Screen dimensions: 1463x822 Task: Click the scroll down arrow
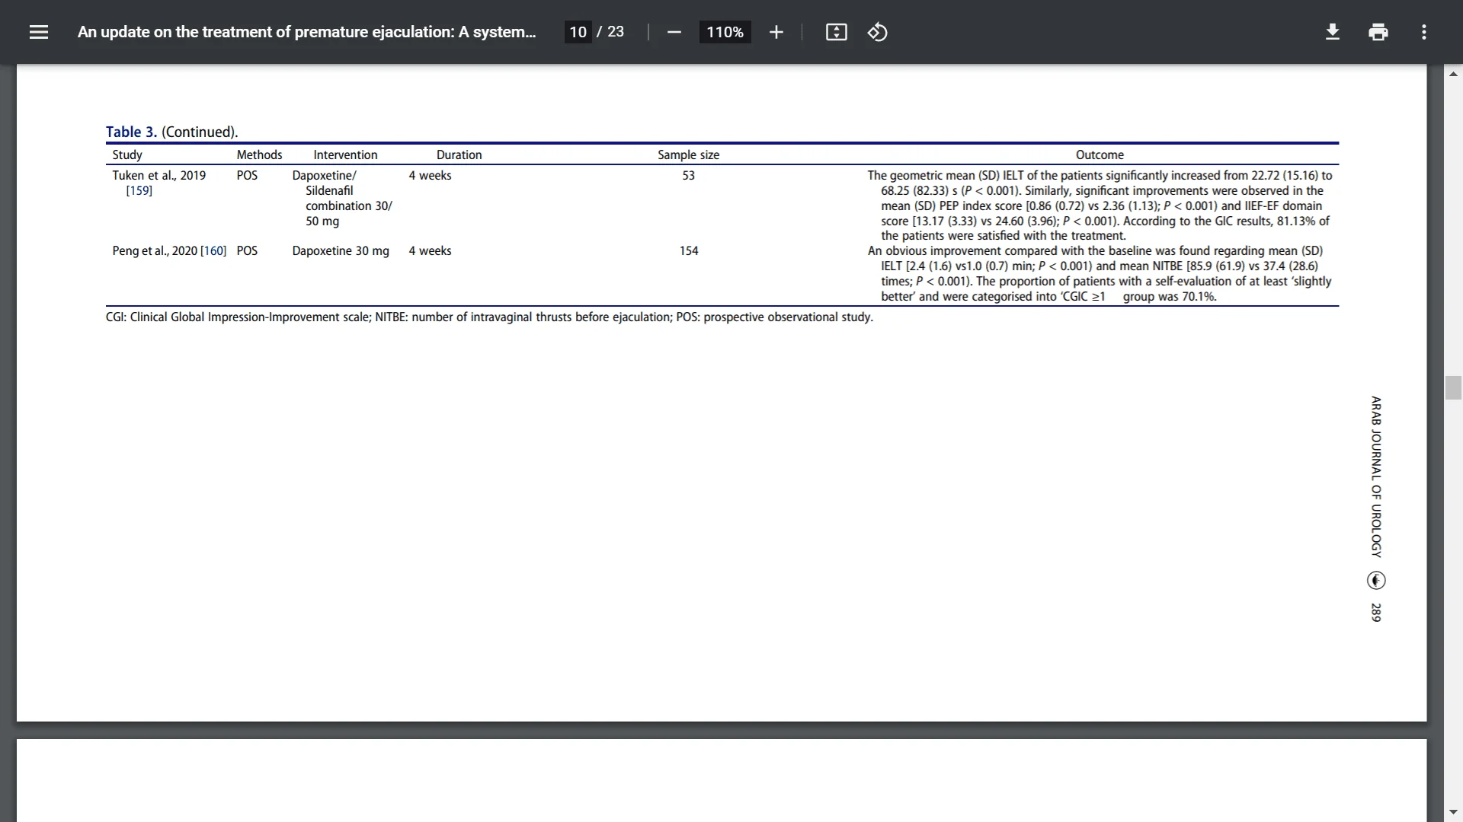[x=1453, y=812]
